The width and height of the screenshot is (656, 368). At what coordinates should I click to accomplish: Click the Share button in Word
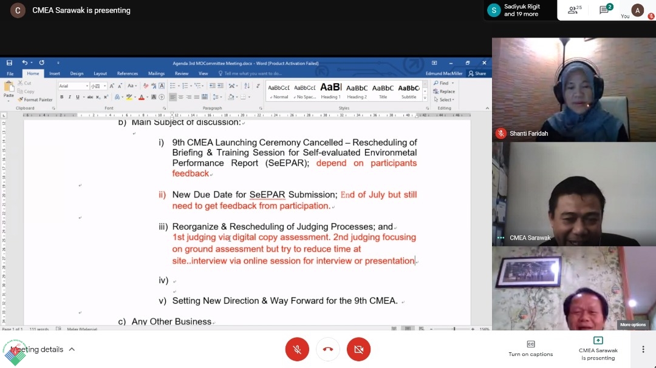[x=477, y=73]
